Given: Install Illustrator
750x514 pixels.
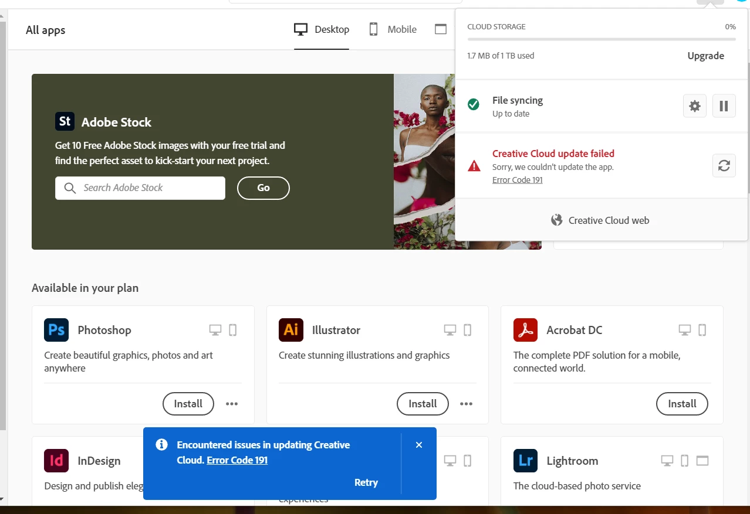Looking at the screenshot, I should pyautogui.click(x=423, y=404).
